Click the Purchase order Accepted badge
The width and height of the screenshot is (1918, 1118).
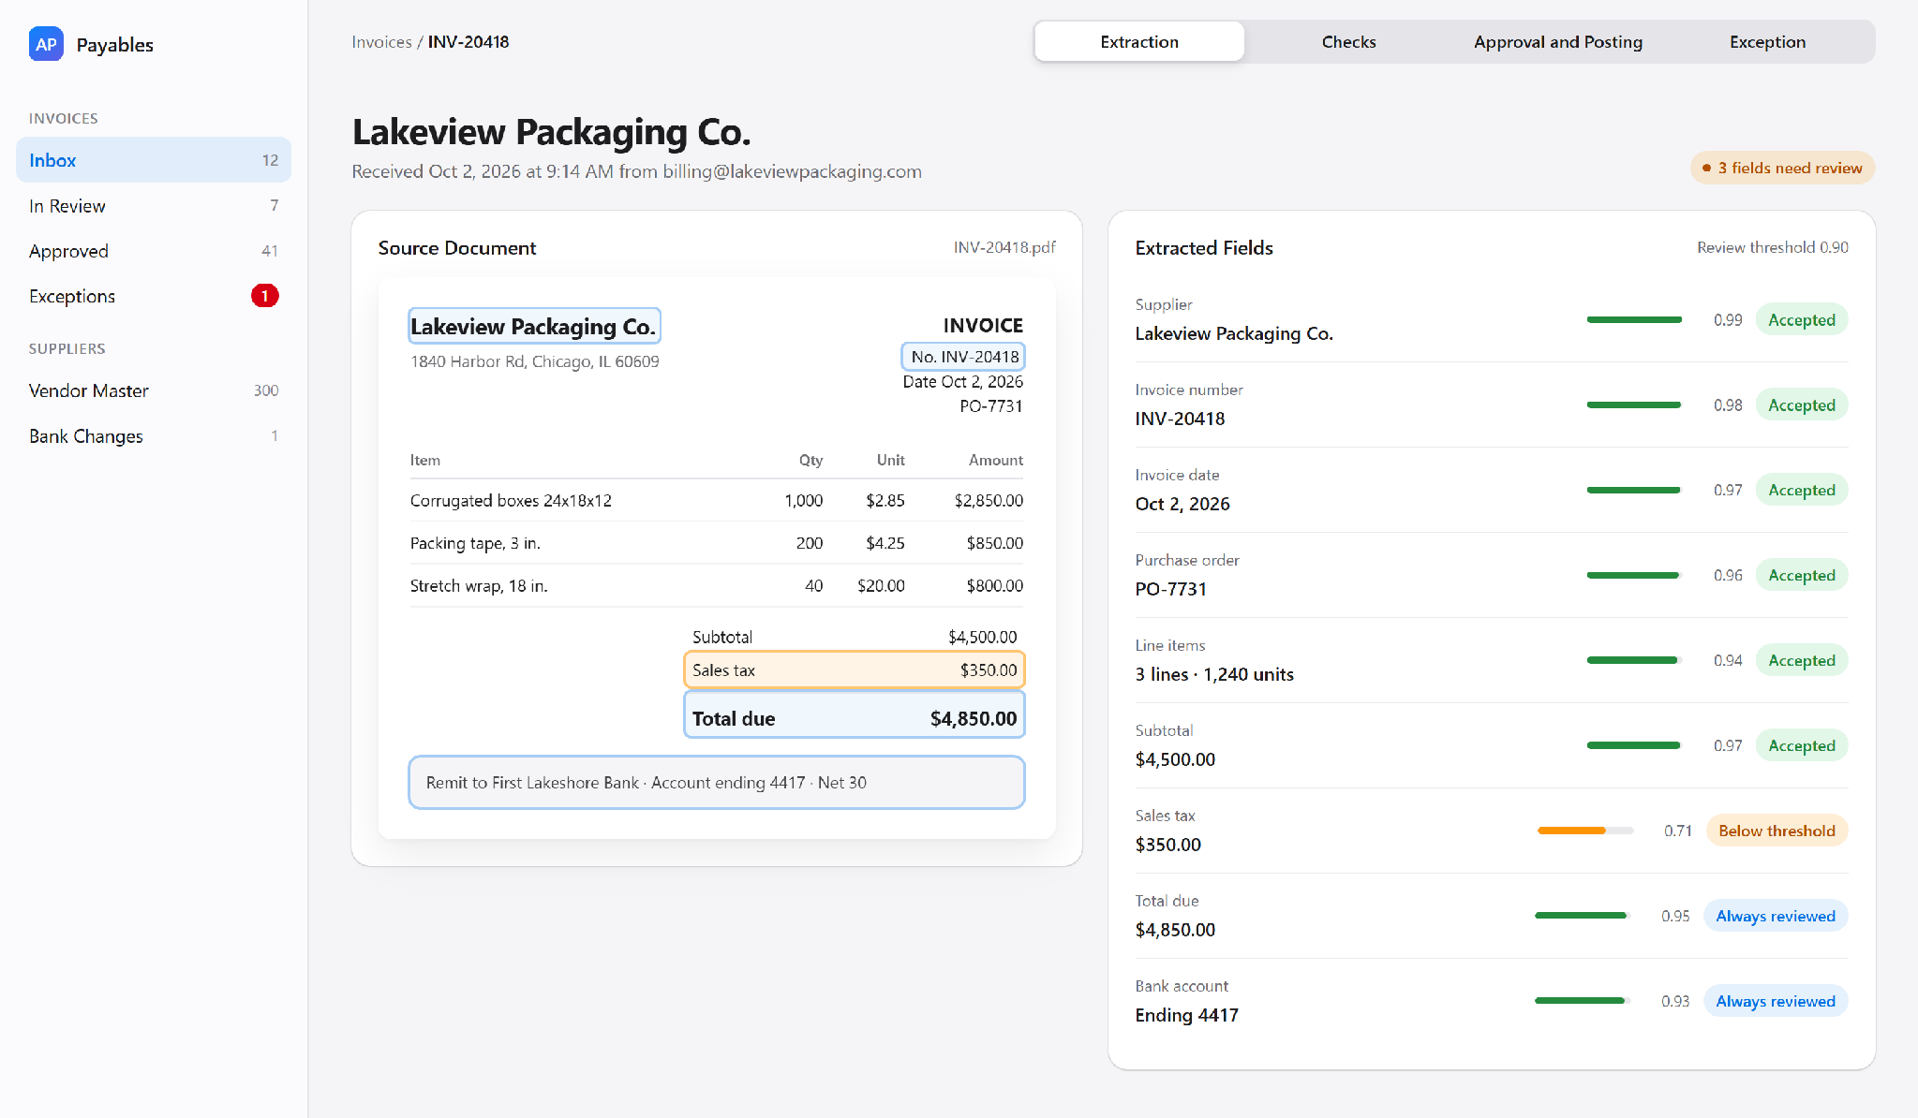coord(1801,576)
